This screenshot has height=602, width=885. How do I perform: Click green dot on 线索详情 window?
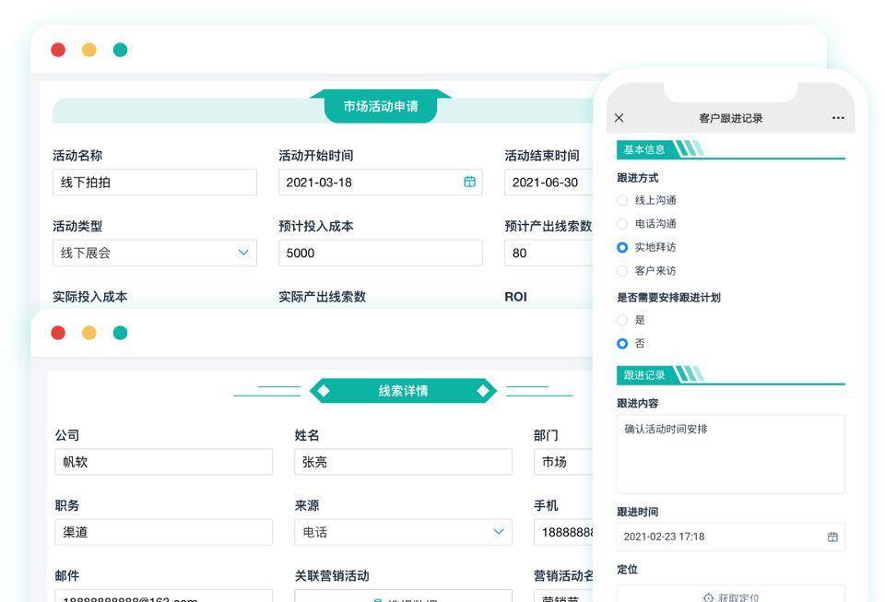click(120, 332)
